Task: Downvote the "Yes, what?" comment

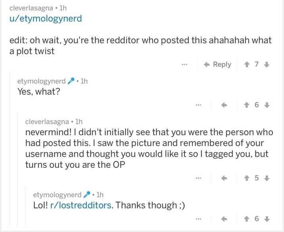Action: 267,105
